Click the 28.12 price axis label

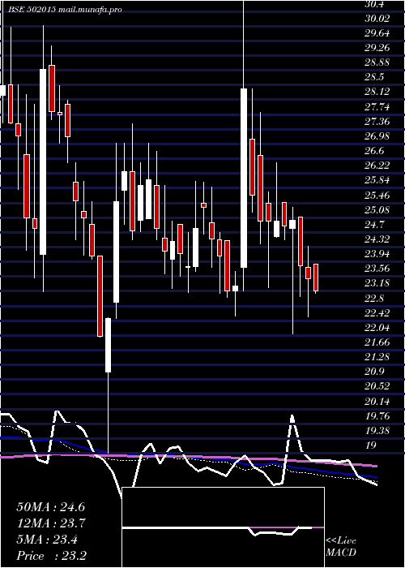tap(377, 92)
